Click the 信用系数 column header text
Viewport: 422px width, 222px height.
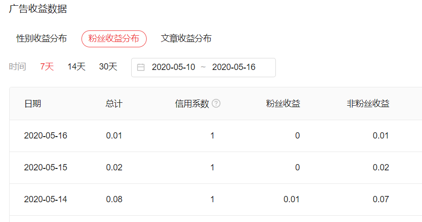pos(192,104)
